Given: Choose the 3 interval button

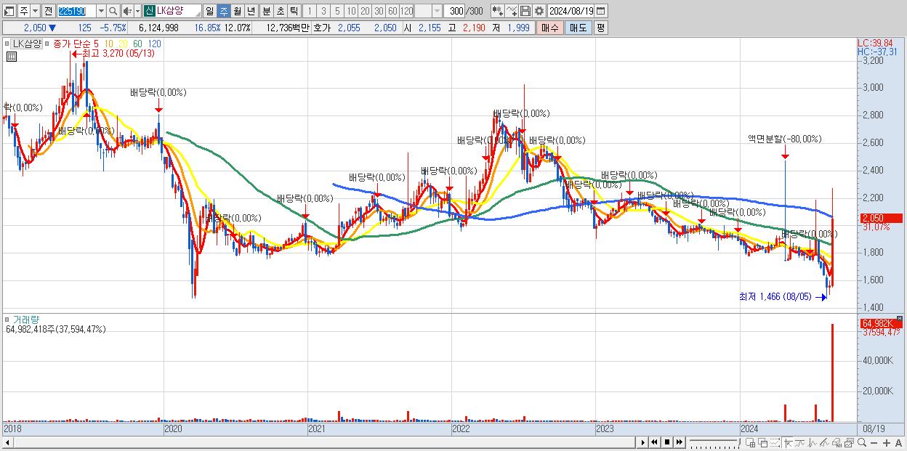Looking at the screenshot, I should point(323,11).
